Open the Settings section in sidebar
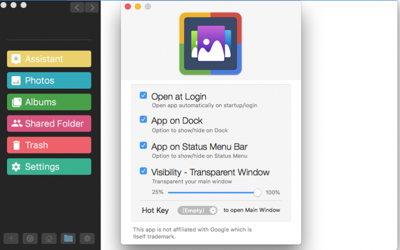Screen dimensions: 400x250 point(49,166)
